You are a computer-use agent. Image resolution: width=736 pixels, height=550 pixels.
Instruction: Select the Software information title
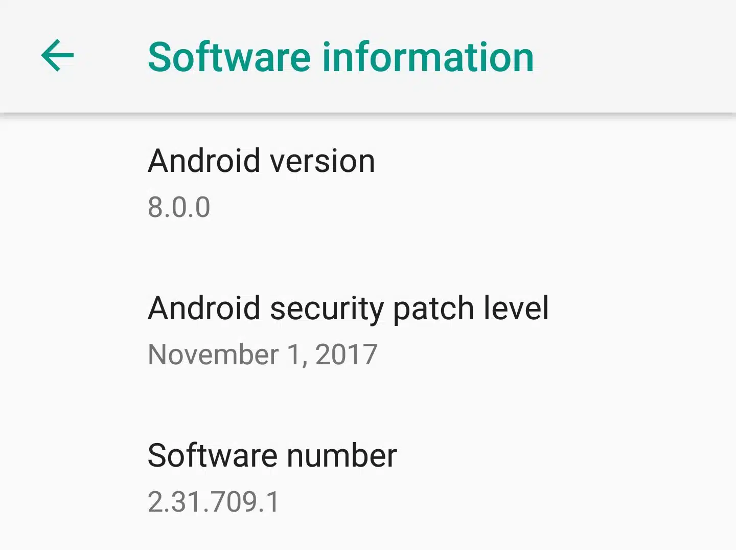point(341,57)
